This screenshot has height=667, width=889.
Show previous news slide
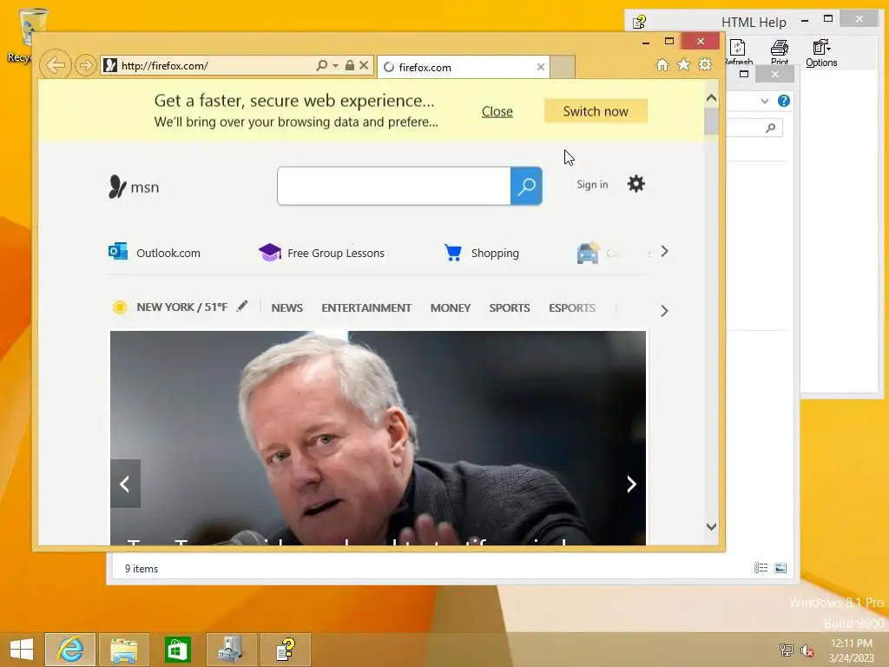click(x=125, y=484)
